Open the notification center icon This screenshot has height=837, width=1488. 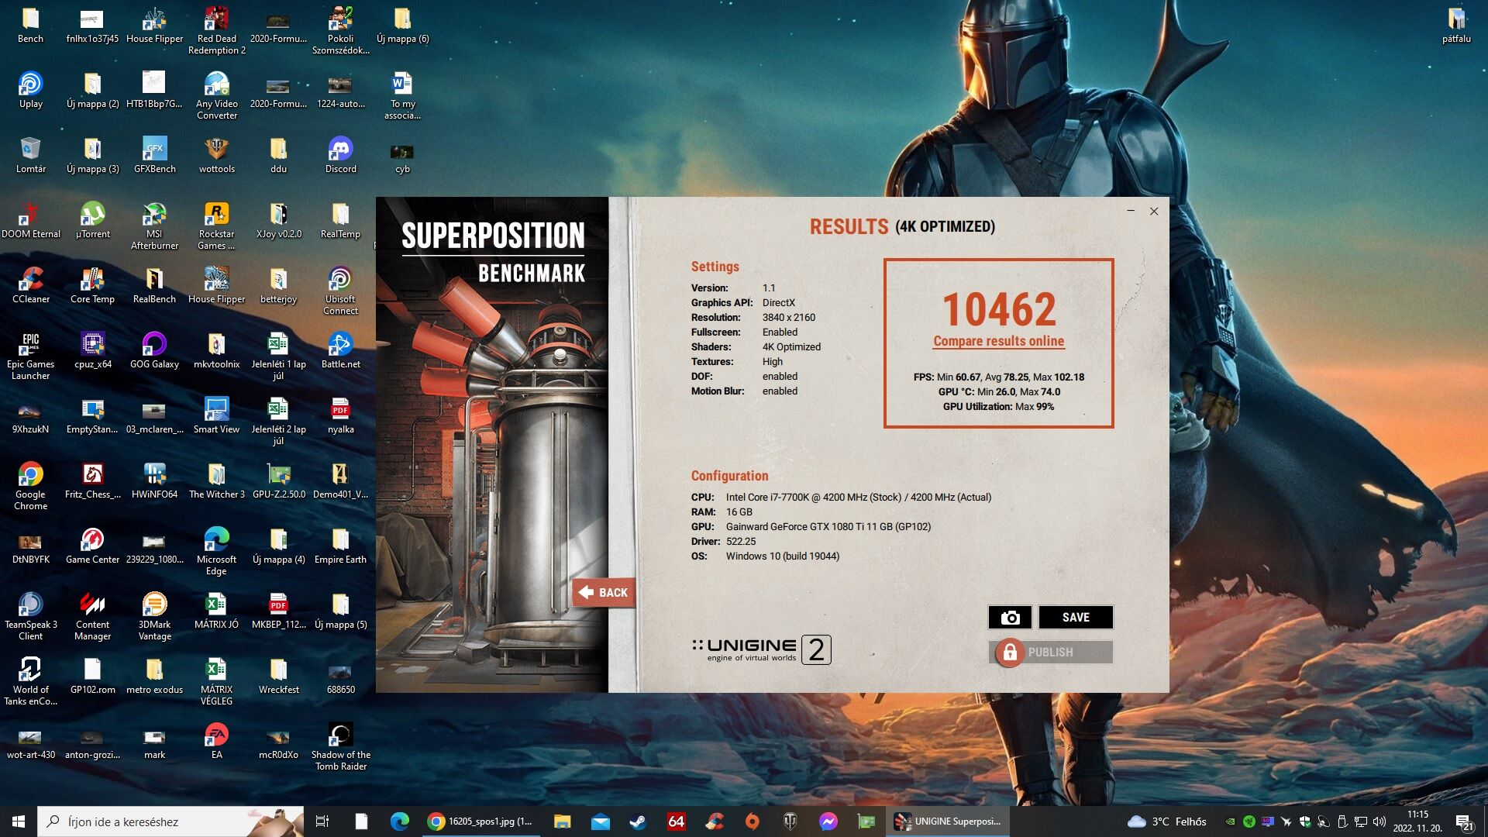point(1463,821)
